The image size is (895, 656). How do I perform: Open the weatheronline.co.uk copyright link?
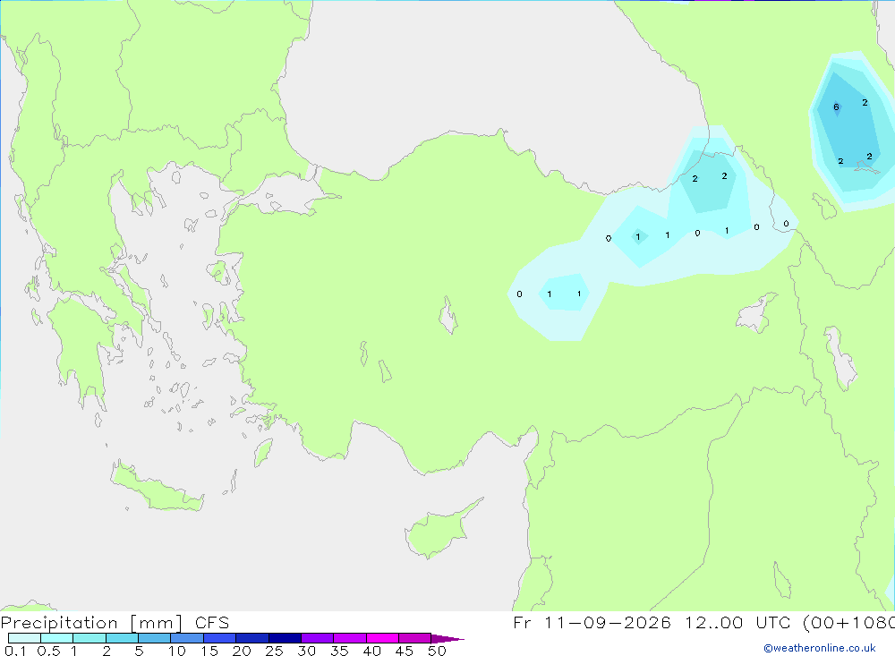[x=820, y=648]
